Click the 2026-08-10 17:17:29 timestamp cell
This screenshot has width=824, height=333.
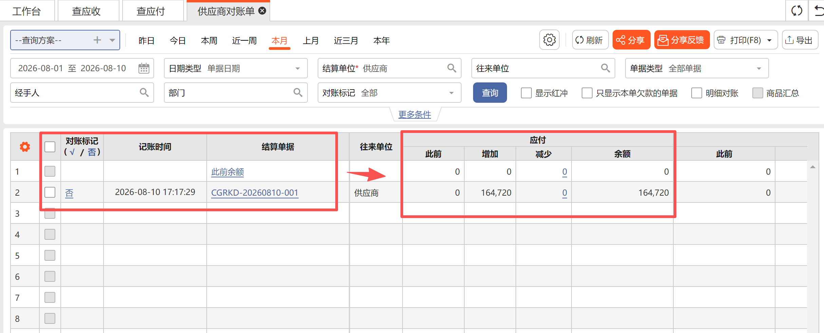155,192
